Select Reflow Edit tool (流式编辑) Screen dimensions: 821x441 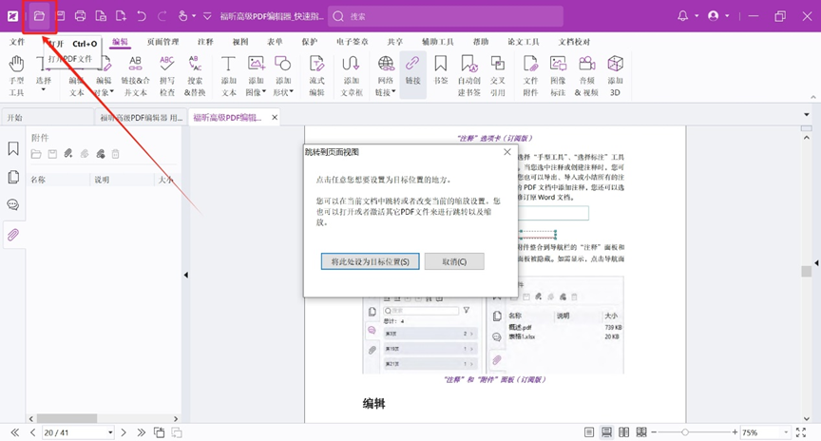(316, 76)
